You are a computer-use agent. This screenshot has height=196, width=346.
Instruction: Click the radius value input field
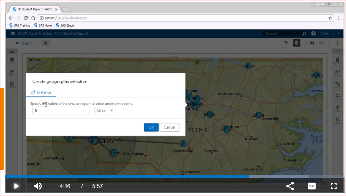pos(61,111)
